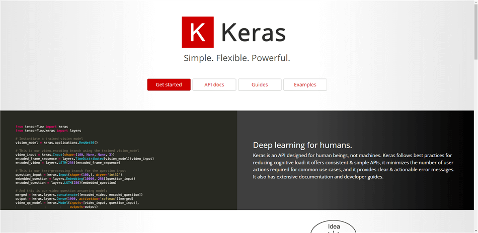Viewport: 478px width, 233px height.
Task: Click the code line starting with 'question_input'
Action: click(x=69, y=175)
